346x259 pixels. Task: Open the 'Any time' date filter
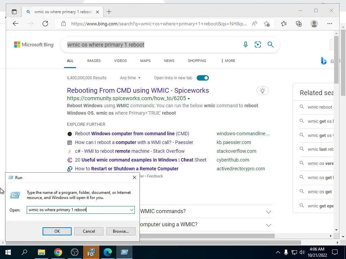130,78
